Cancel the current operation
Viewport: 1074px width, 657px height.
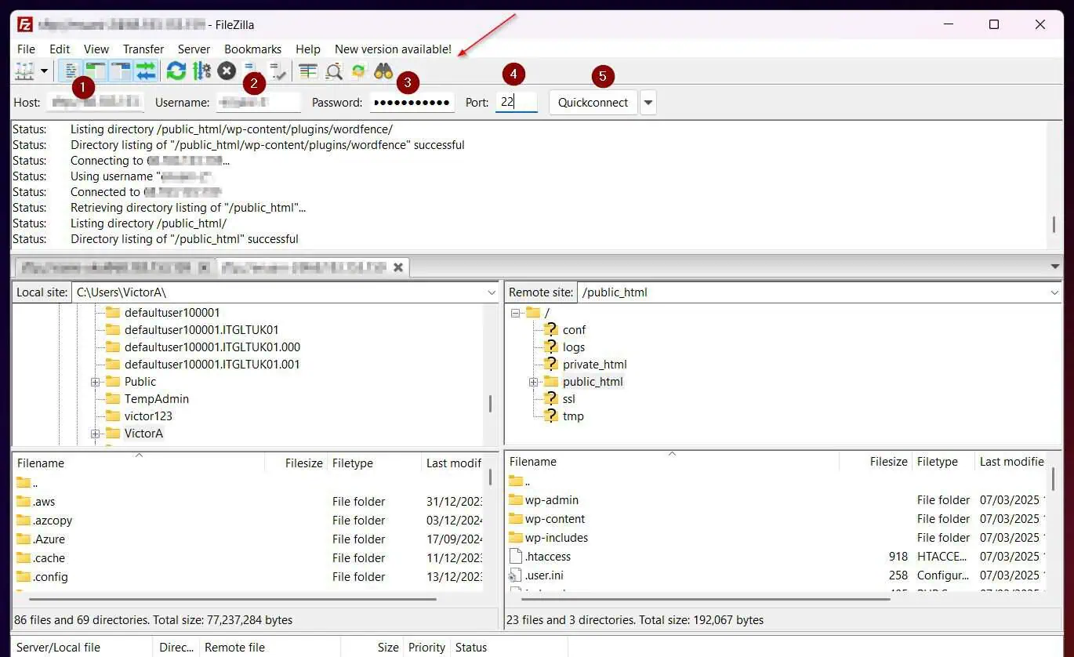[x=227, y=71]
